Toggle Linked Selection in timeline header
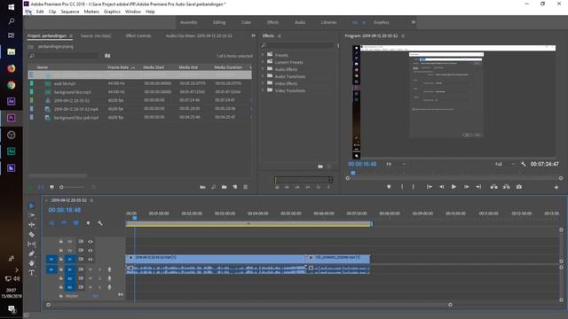The height and width of the screenshot is (319, 568). (75, 223)
